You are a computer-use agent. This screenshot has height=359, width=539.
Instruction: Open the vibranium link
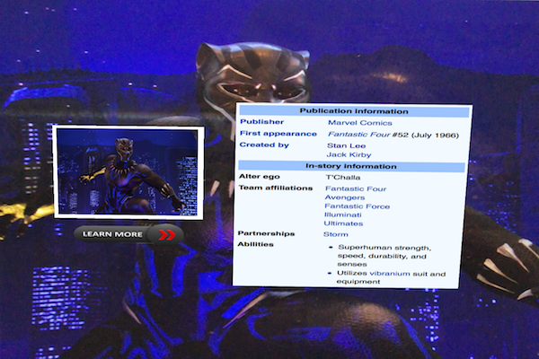click(x=390, y=274)
